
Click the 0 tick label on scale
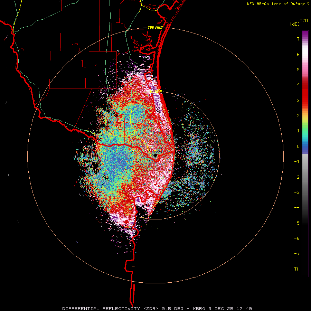click(x=298, y=147)
